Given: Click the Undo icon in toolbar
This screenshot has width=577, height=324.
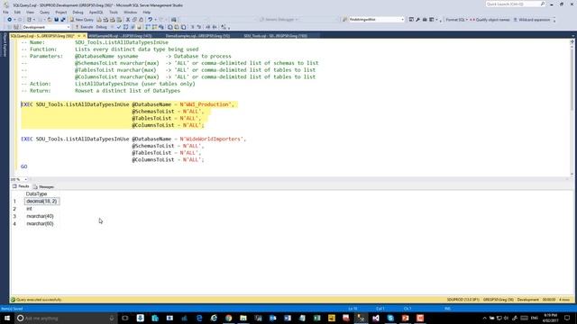Looking at the screenshot, I should [150, 20].
